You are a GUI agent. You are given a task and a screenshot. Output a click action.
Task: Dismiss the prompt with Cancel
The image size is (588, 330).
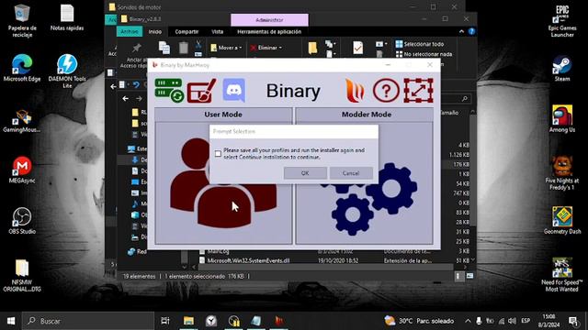coord(351,173)
